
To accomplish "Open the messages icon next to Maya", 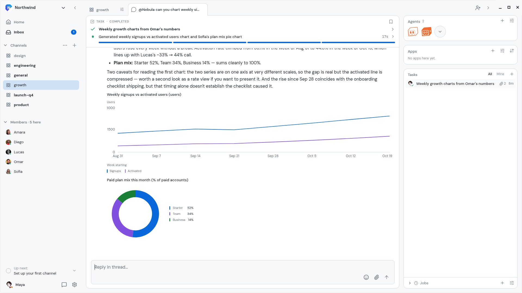I will [x=64, y=285].
